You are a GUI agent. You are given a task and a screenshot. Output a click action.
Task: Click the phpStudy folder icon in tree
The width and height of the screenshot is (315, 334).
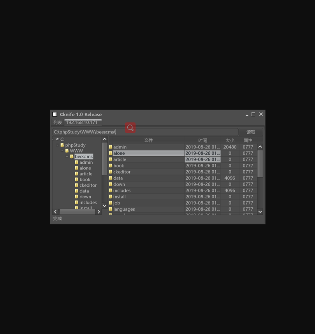62,145
